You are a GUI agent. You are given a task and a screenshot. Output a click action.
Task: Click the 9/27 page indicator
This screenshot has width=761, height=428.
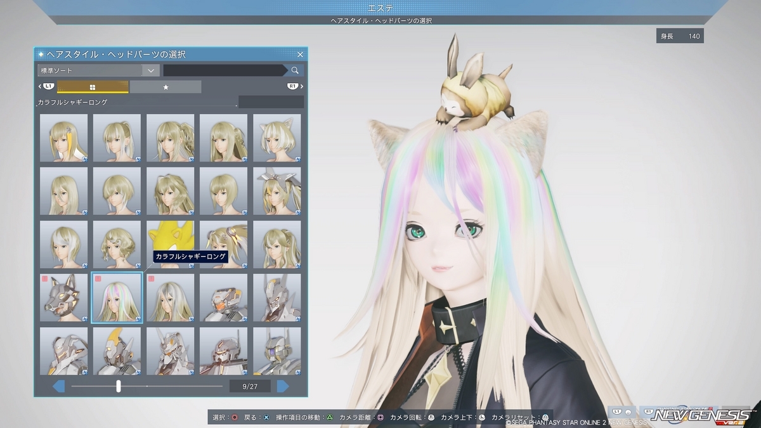(250, 386)
